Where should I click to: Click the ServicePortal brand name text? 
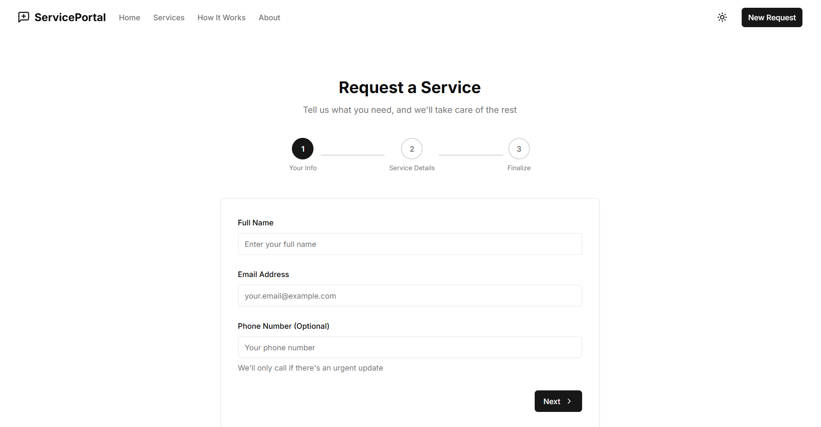pos(70,17)
